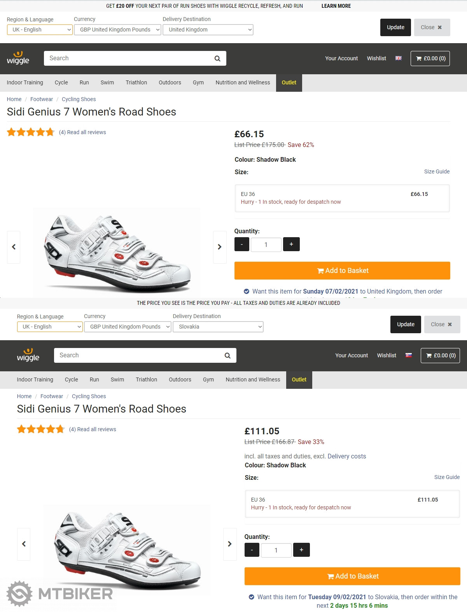Show previous product image on the £111.05 listing
Viewport: 467px width, 612px height.
coord(24,544)
